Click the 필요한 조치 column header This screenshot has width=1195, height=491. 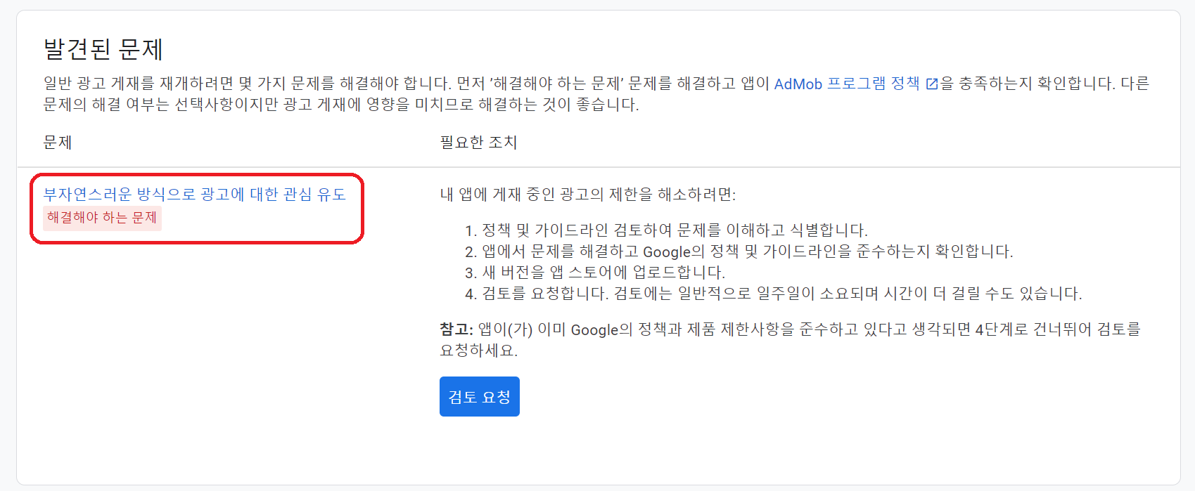coord(478,143)
